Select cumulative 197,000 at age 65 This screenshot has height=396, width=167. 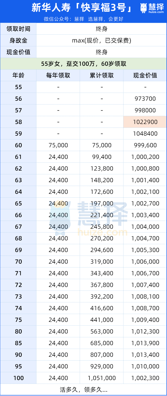102,203
